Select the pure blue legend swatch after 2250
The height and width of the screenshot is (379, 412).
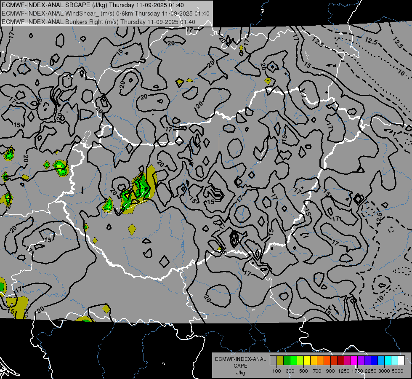374,360
